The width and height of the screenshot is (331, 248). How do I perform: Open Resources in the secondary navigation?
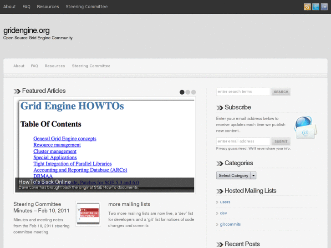point(55,66)
